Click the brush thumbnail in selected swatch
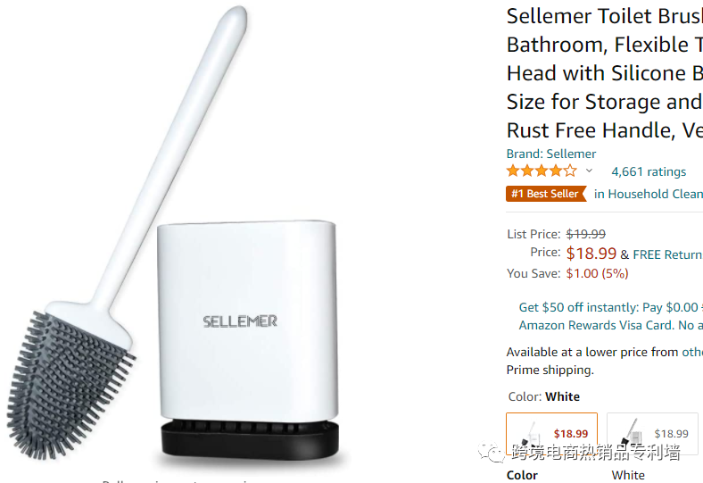 tap(531, 434)
